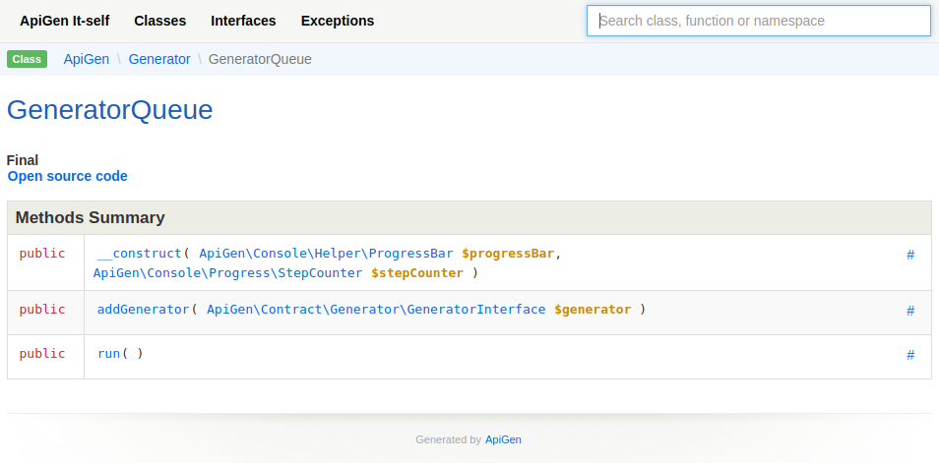939x463 pixels.
Task: Open the Interfaces navigation item
Action: (x=243, y=21)
